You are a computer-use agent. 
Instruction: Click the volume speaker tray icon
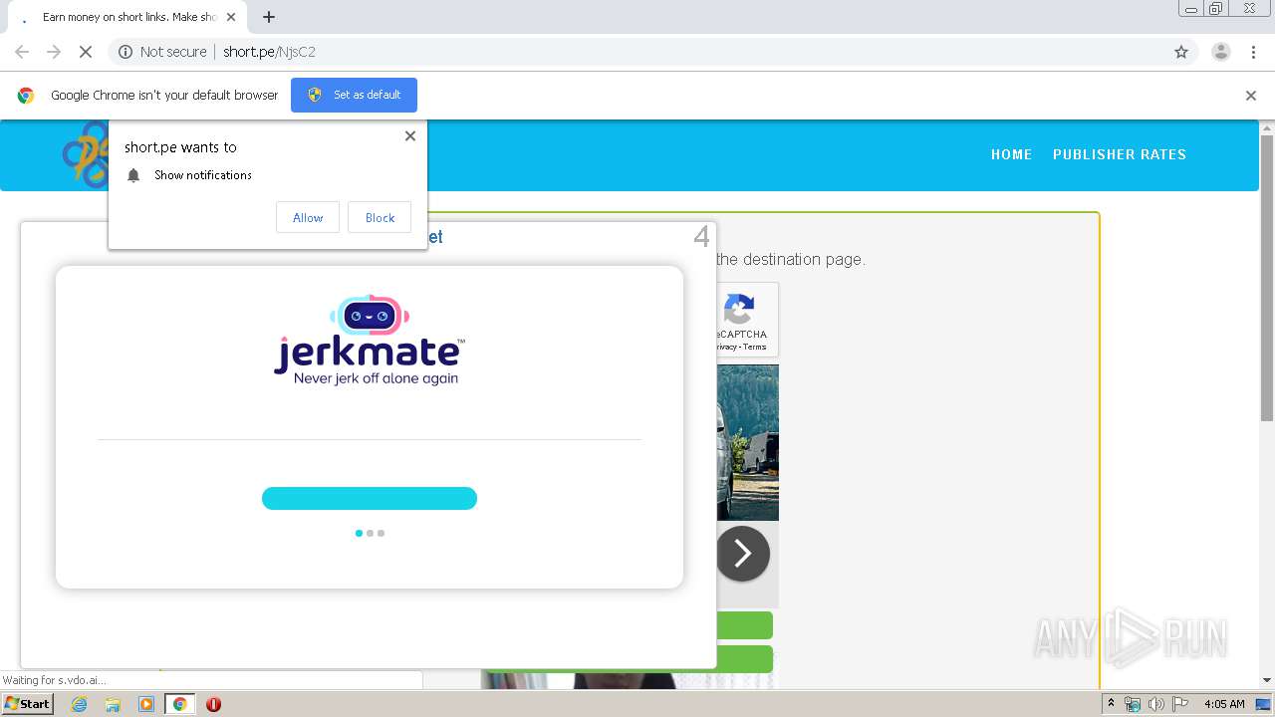tap(1155, 704)
